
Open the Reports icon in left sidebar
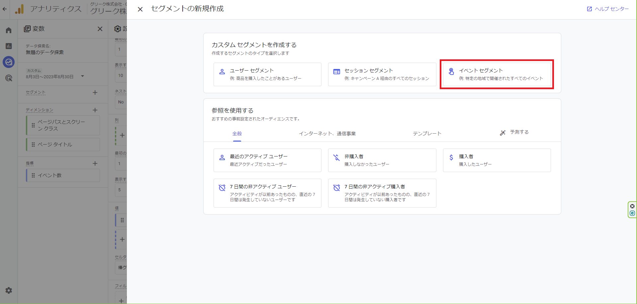coord(9,46)
